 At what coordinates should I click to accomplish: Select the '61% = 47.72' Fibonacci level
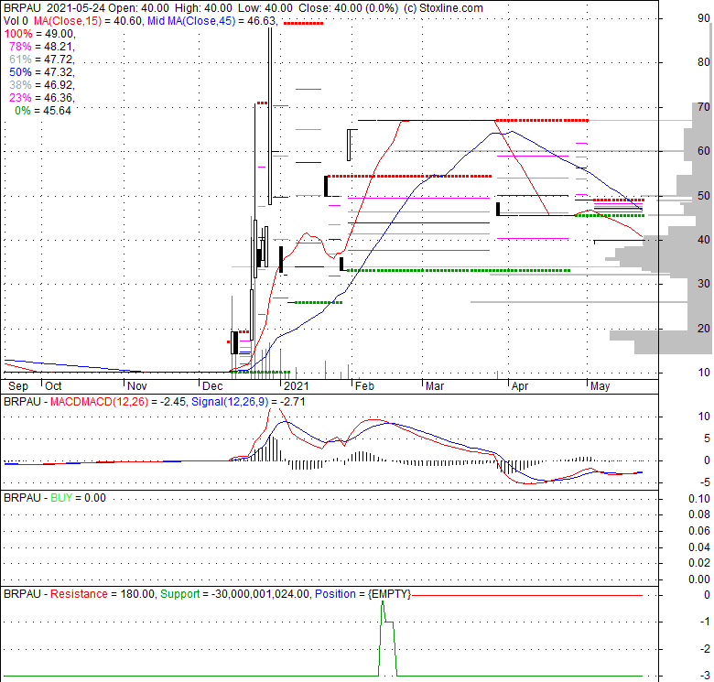coord(41,60)
